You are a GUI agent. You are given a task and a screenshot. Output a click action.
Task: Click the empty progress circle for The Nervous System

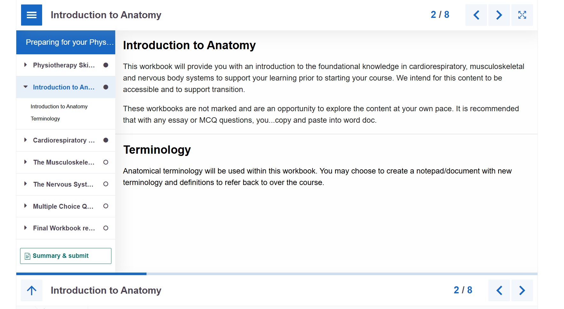tap(106, 184)
